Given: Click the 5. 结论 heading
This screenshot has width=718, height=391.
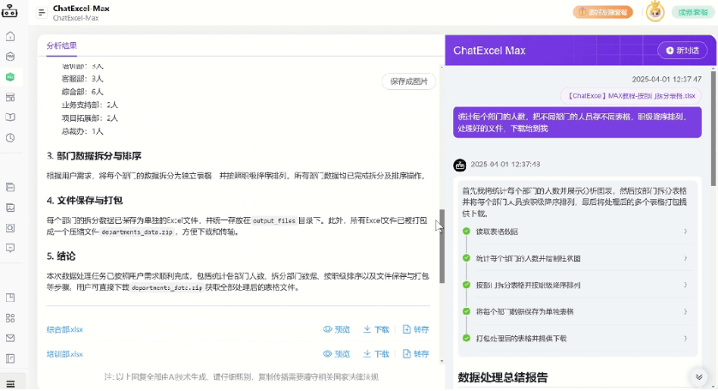Looking at the screenshot, I should click(x=61, y=256).
